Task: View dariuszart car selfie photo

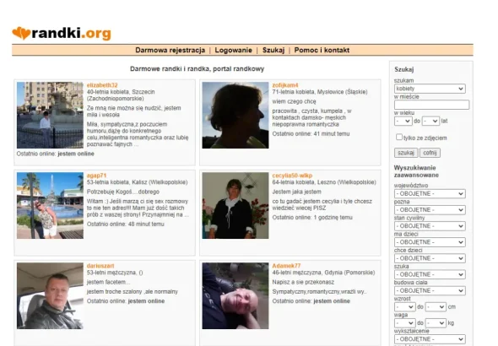Action: coord(50,295)
